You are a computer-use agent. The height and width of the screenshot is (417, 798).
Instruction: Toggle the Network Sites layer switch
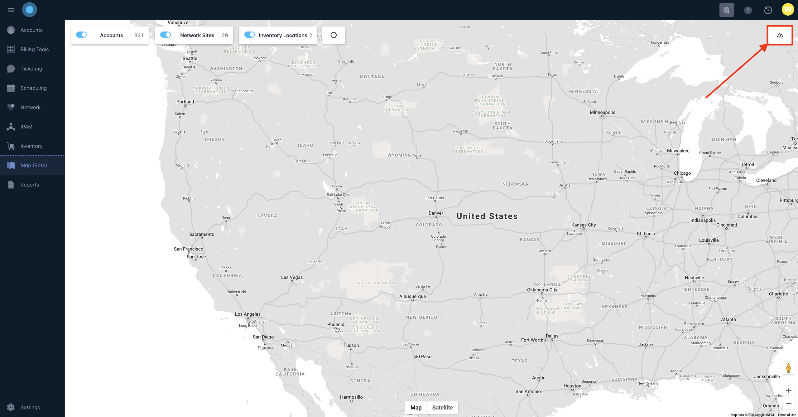(166, 35)
